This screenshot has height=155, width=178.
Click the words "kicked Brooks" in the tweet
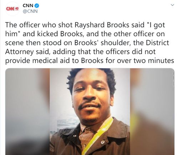tap(59, 34)
